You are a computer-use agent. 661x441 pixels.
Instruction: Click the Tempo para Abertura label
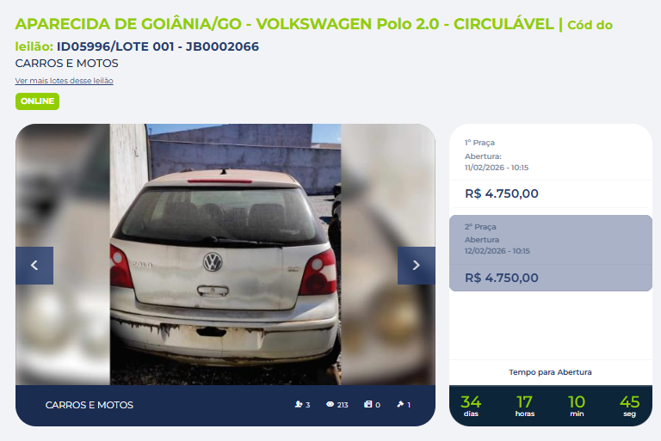tap(550, 372)
